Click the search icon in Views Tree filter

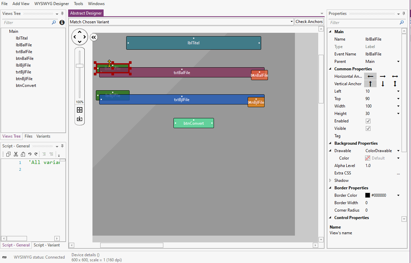[54, 23]
